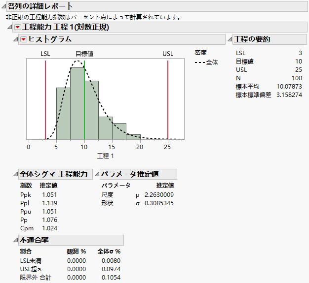
Task: Collapse the 工程能力 工程 1(対数正規) disclosure triangle
Action: (x=10, y=27)
